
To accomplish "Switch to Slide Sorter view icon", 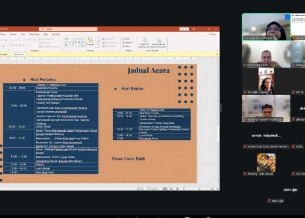I will 171,189.
